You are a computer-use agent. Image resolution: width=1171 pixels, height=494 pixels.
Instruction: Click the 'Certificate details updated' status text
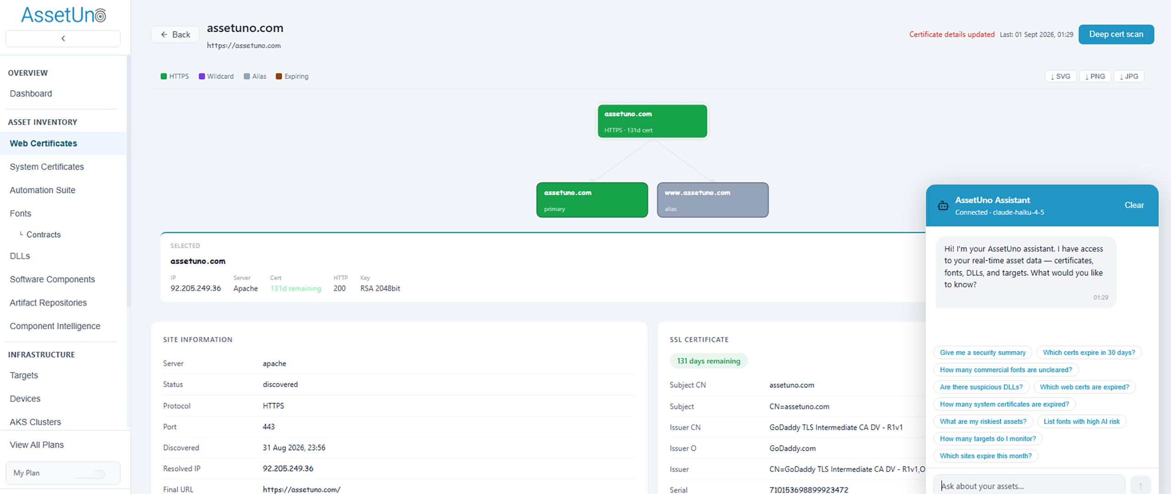952,34
